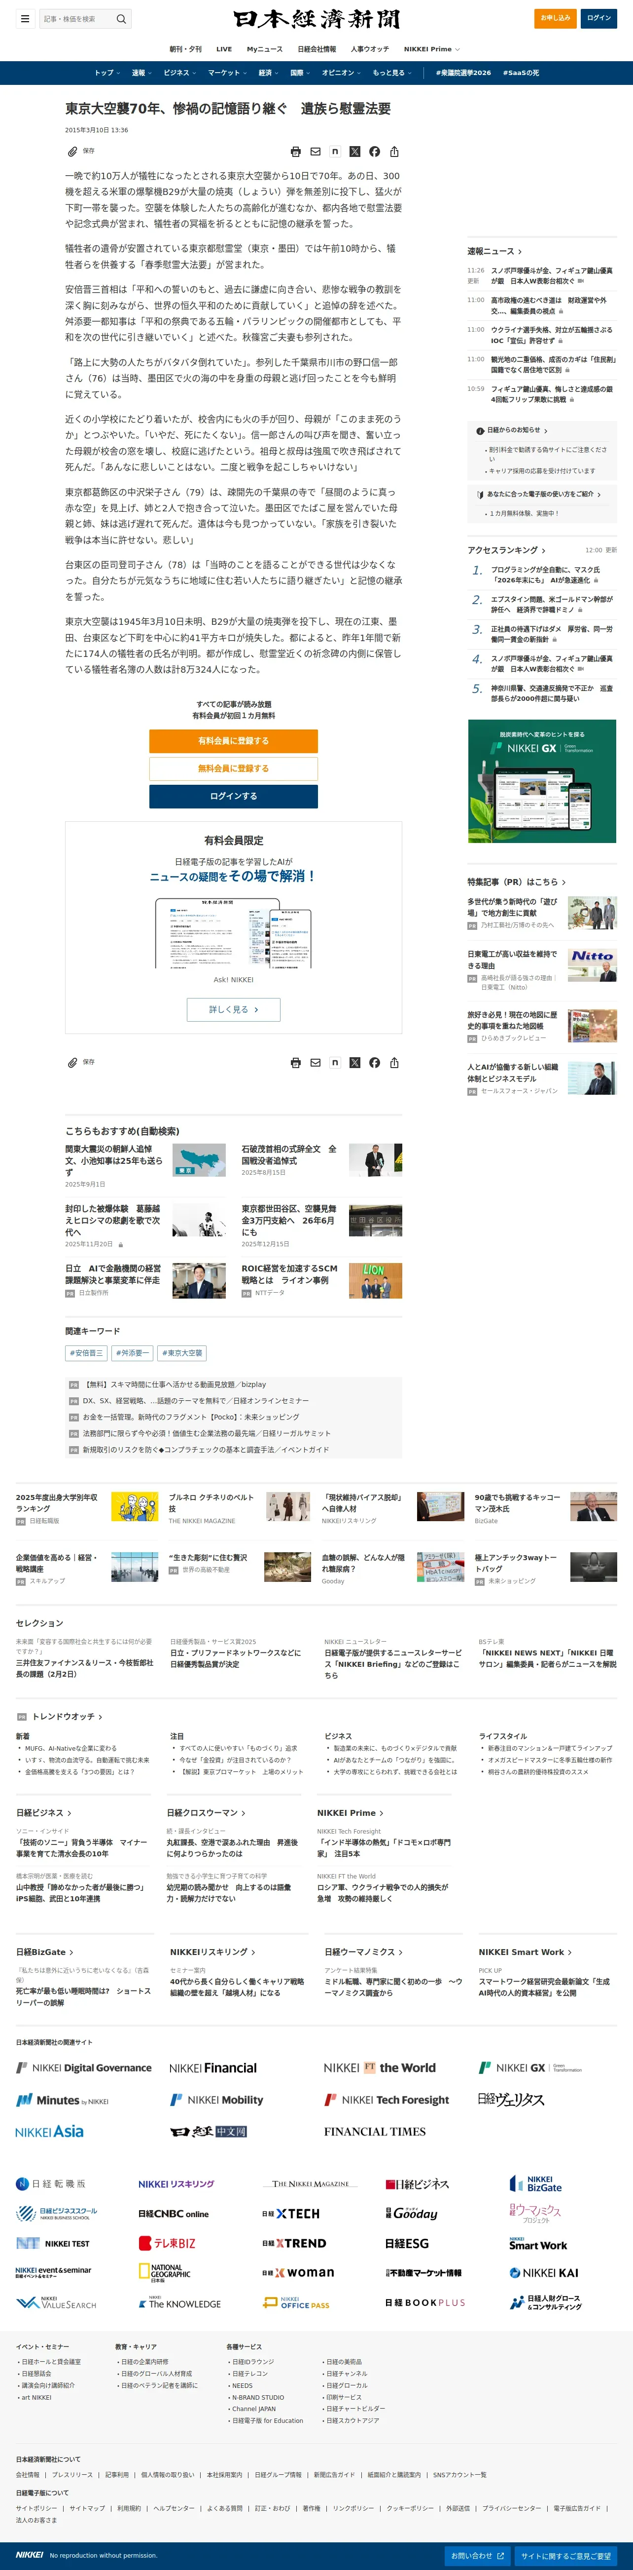Click the お問い合わせ footer button
Viewport: 633px width, 2570px height.
(x=478, y=2555)
